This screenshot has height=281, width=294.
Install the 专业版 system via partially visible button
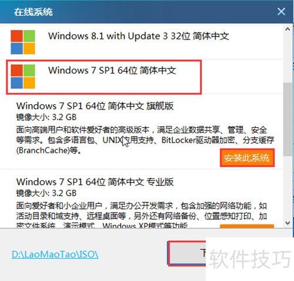(x=247, y=226)
